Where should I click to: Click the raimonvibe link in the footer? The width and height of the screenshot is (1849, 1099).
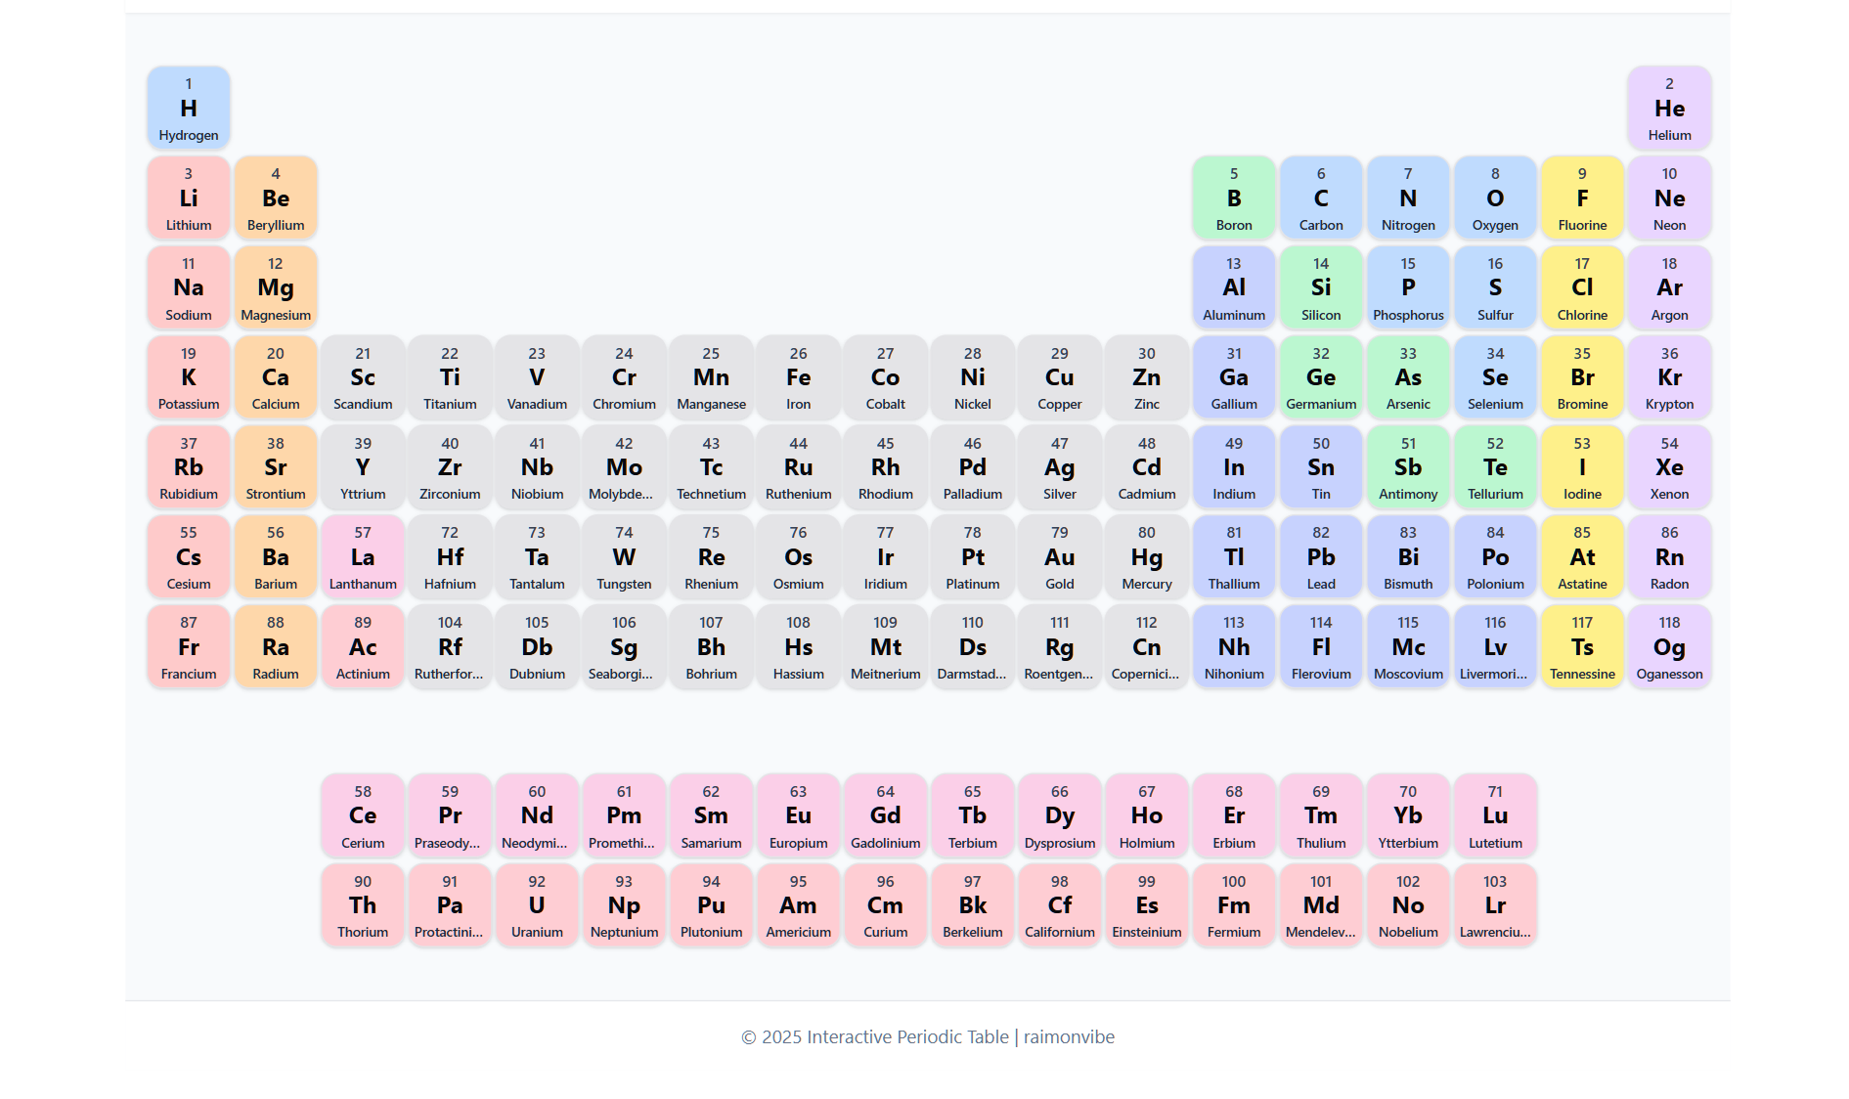(1068, 1036)
